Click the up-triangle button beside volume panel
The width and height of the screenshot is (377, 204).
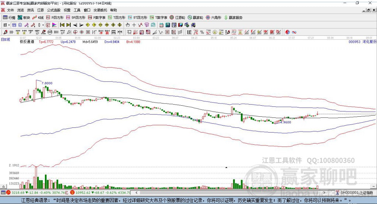pyautogui.click(x=3, y=186)
